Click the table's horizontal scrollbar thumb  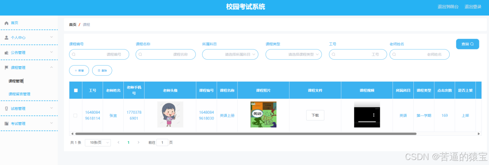(246, 134)
